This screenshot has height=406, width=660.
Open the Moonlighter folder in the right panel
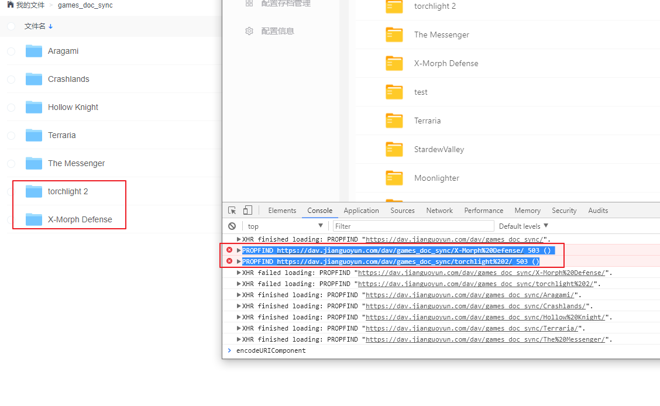point(436,178)
